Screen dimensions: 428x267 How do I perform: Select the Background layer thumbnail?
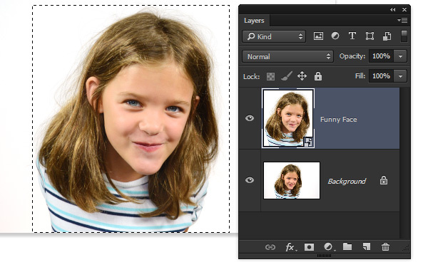click(x=292, y=180)
